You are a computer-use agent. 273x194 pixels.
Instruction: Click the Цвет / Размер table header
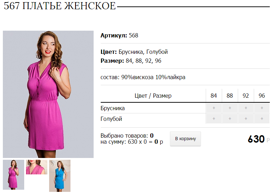click(x=153, y=96)
